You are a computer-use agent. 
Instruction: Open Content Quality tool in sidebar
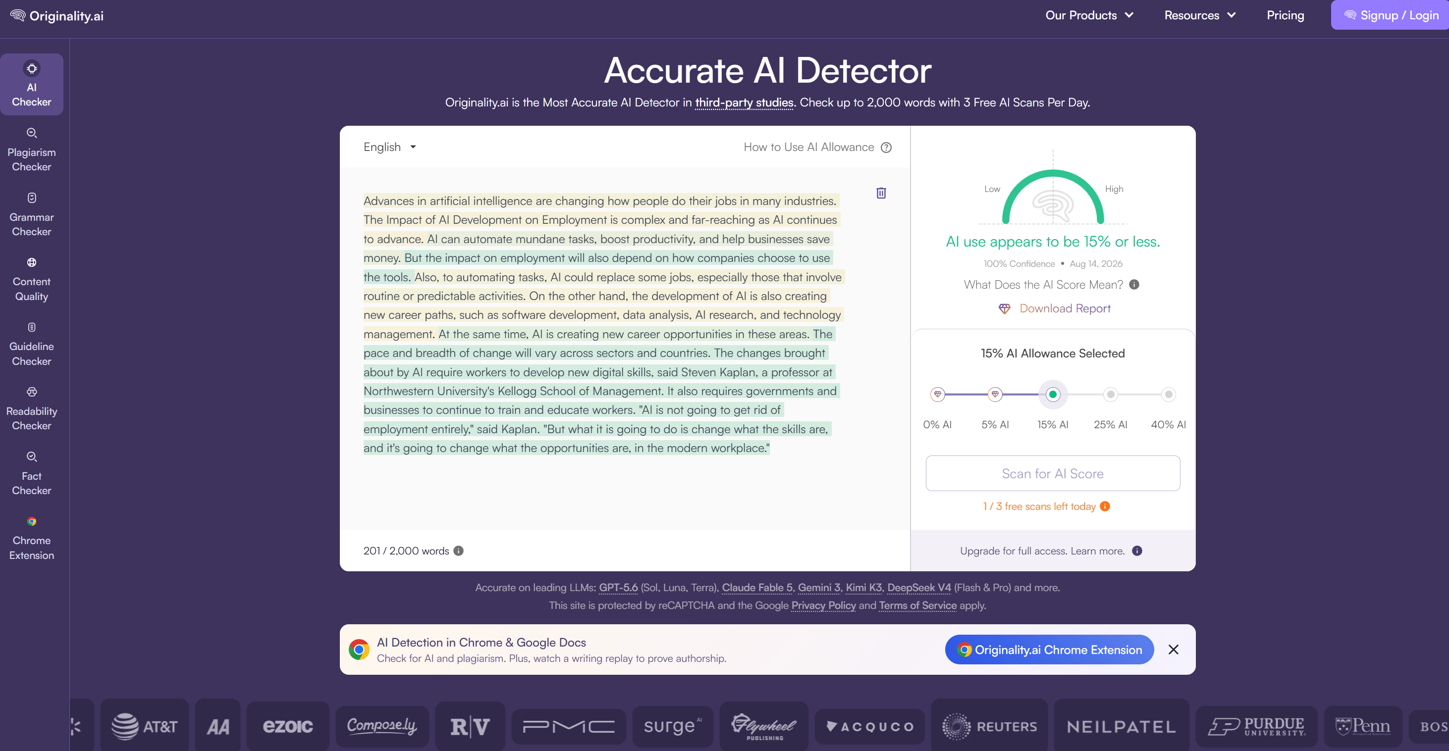point(32,279)
